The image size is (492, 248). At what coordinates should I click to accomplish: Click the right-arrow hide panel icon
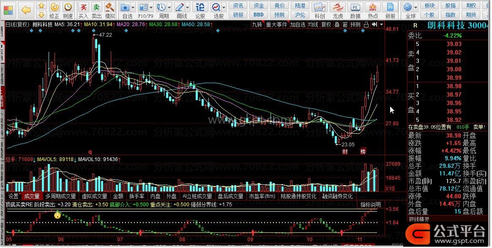374,24
